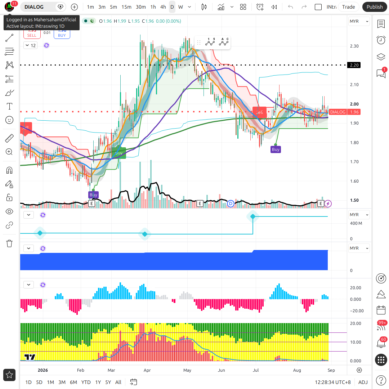Open the dial pad grid icon
This screenshot has height=389, width=389.
pyautogui.click(x=381, y=359)
